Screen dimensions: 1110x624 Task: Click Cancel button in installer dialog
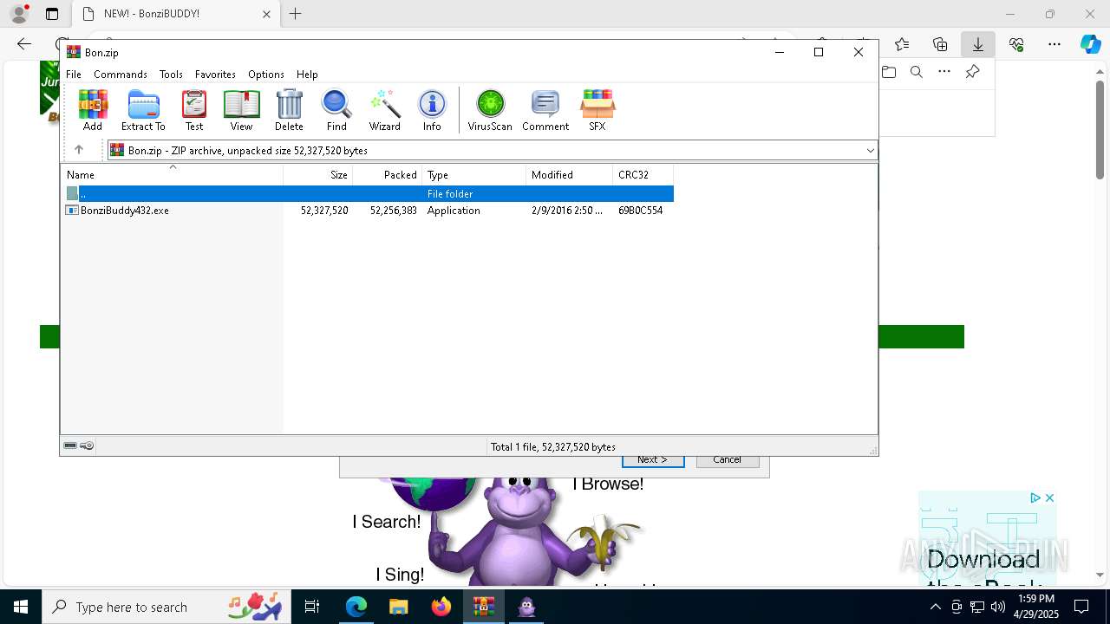click(x=727, y=460)
